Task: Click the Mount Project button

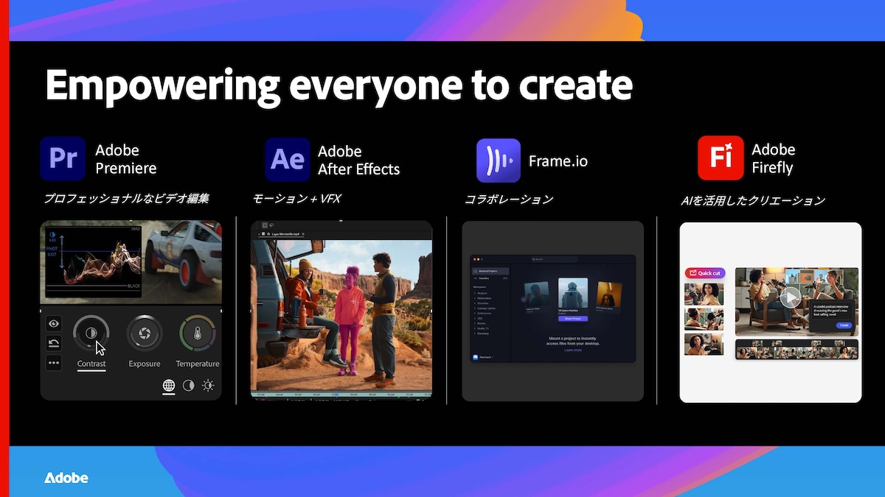Action: 573,319
